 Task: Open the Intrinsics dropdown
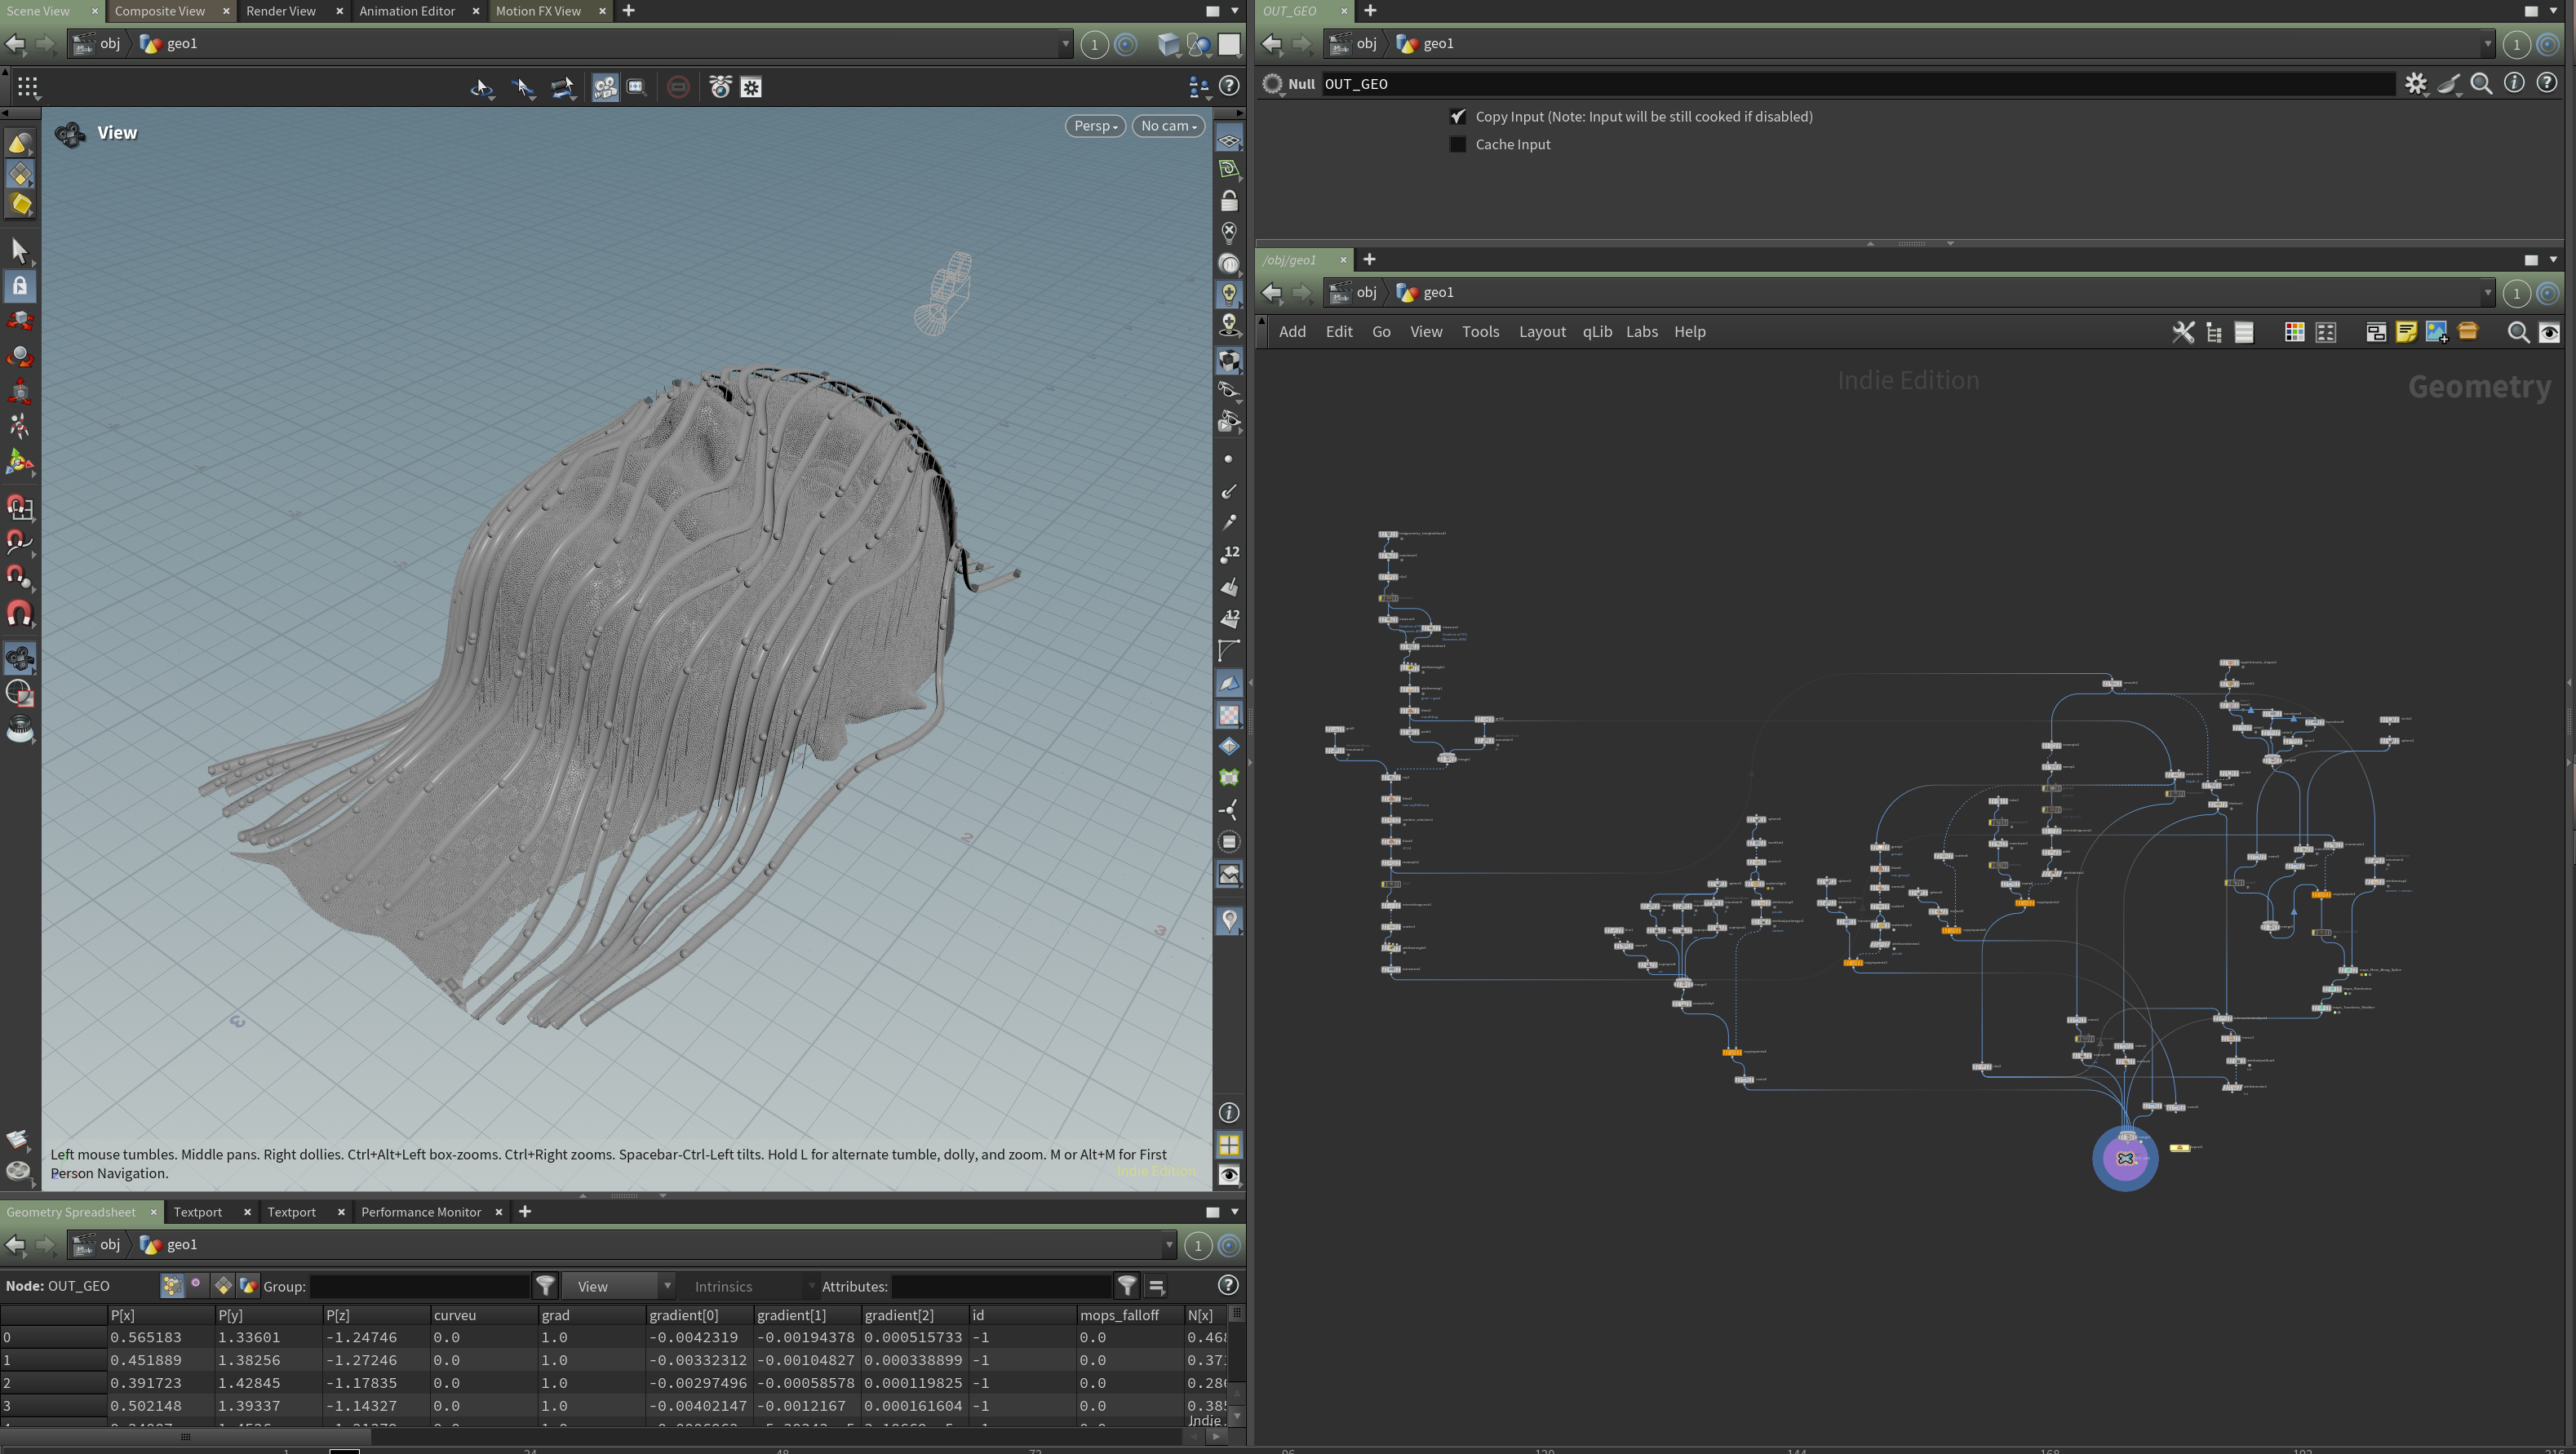tap(750, 1286)
